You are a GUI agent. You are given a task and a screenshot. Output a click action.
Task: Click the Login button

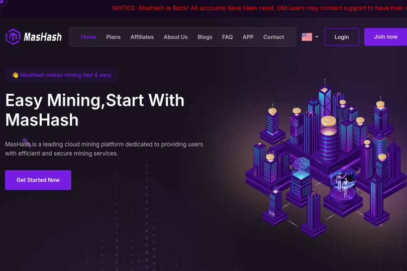click(x=342, y=37)
